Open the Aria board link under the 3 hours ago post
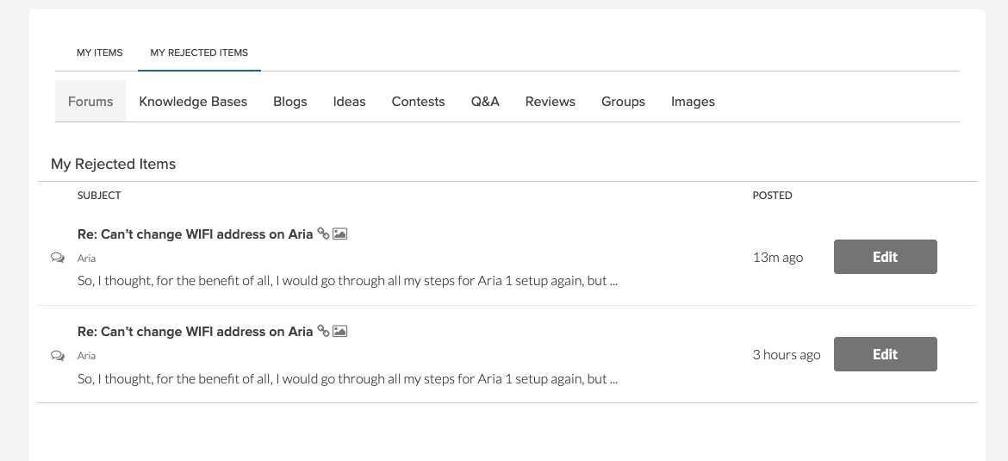This screenshot has width=1008, height=461. [86, 356]
